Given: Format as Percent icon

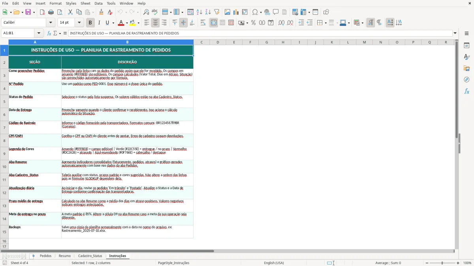Looking at the screenshot, I should (254, 23).
